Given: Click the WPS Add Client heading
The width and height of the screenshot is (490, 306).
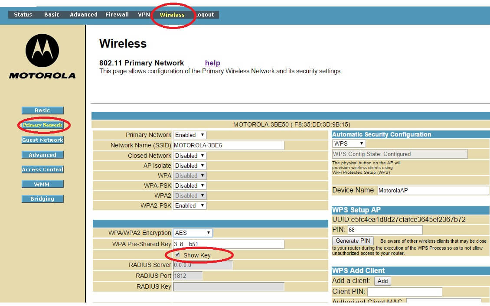Looking at the screenshot, I should (x=358, y=271).
